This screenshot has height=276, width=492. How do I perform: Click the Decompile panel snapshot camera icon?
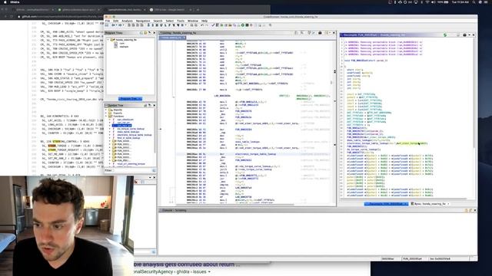point(464,34)
